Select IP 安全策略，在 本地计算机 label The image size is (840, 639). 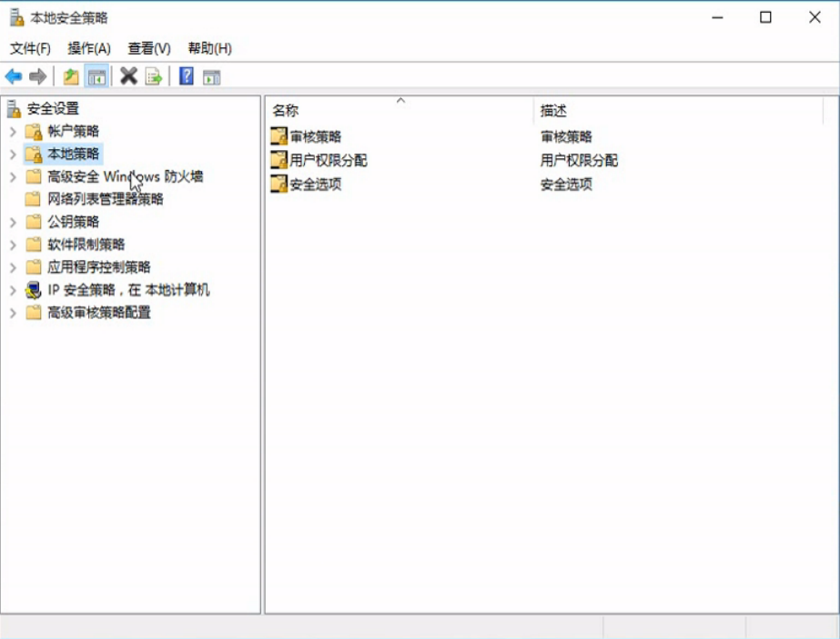[128, 290]
